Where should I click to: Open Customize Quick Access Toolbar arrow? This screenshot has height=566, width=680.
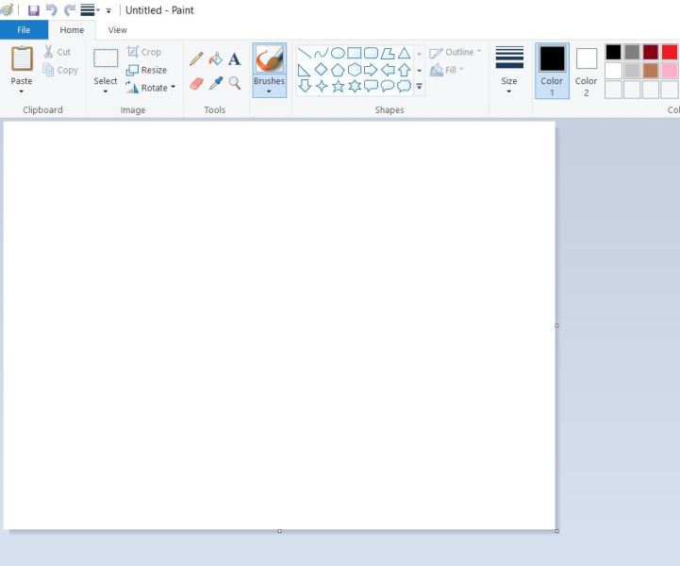[x=108, y=10]
